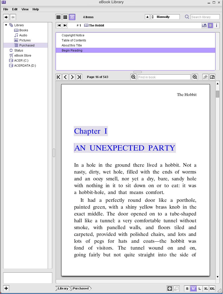Viewport: 223px width, 294px height.
Task: Set text size to XXL
Action: click(212, 288)
